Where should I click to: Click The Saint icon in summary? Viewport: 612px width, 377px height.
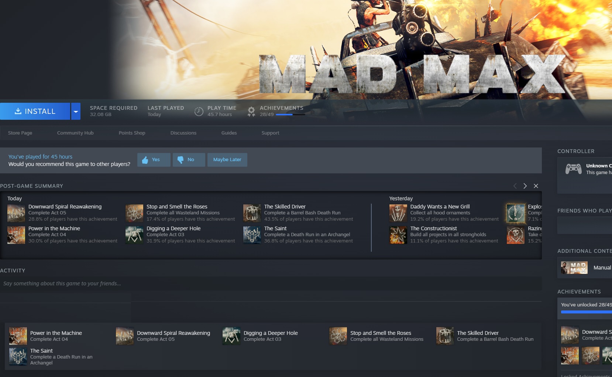tap(252, 235)
